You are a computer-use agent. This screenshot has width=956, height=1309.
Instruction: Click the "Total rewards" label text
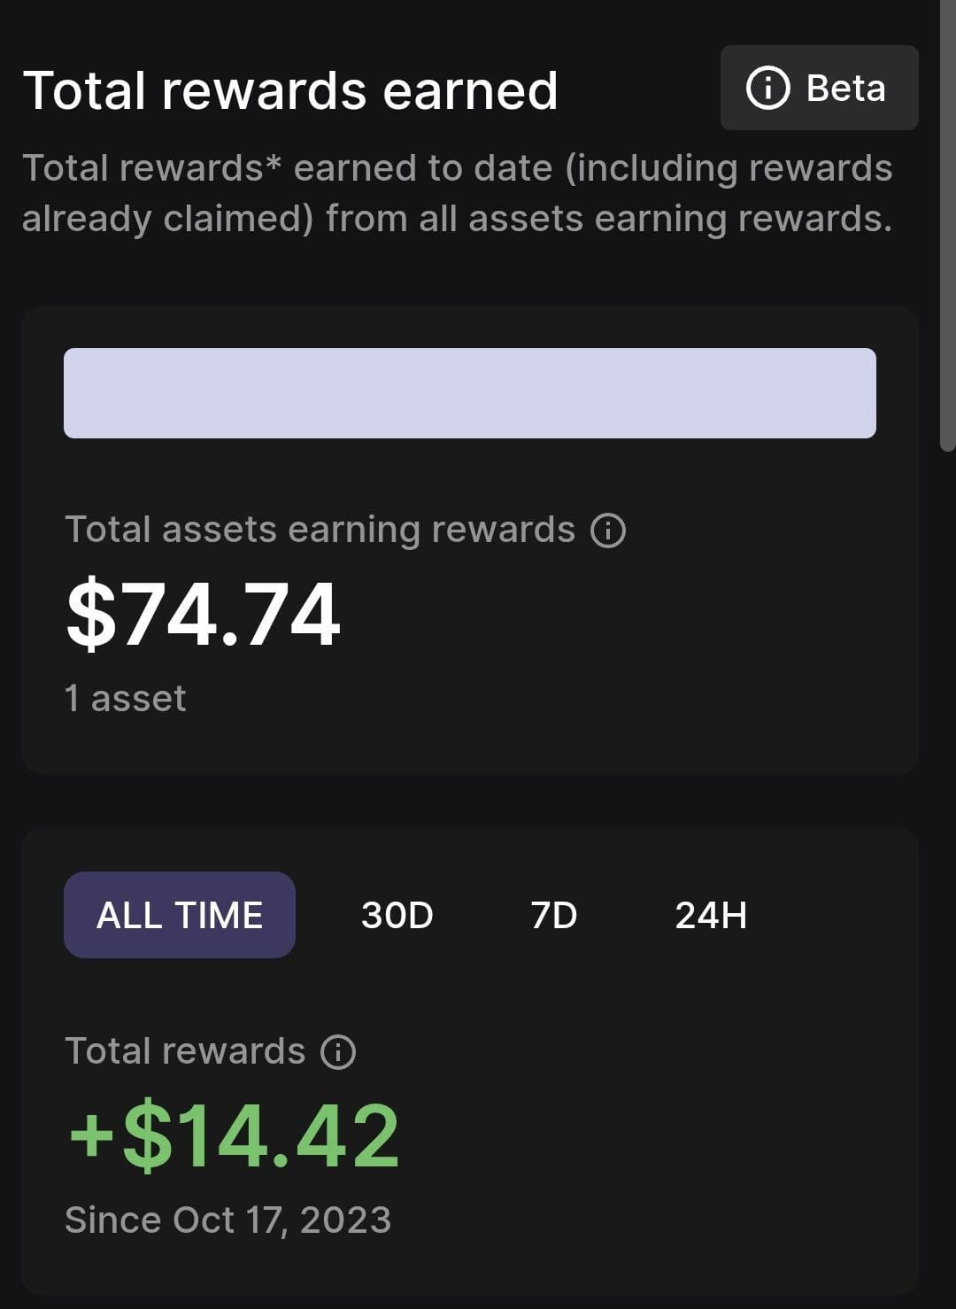point(185,1051)
